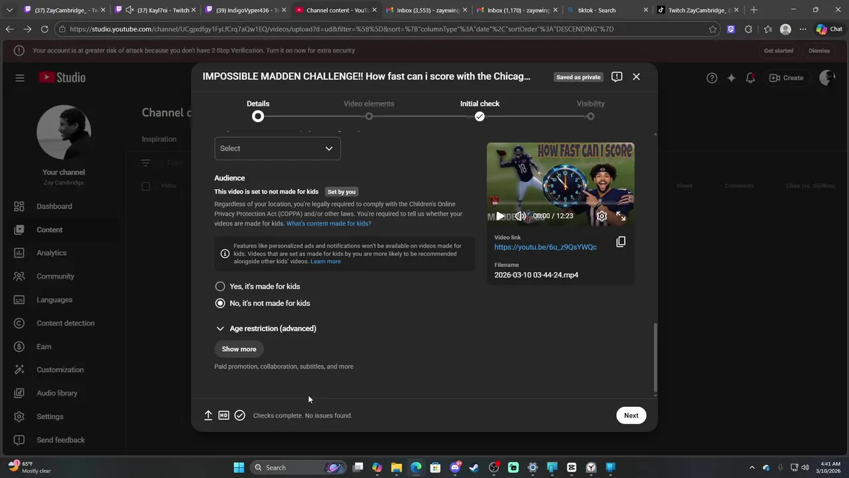Image resolution: width=849 pixels, height=478 pixels.
Task: Open the Help question mark icon
Action: (x=712, y=78)
